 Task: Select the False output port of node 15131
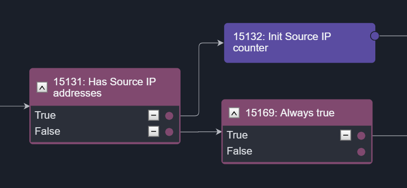pyautogui.click(x=169, y=132)
